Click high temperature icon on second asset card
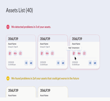Image resolution: width=110 pixels, height=101 pixels. (x=42, y=53)
